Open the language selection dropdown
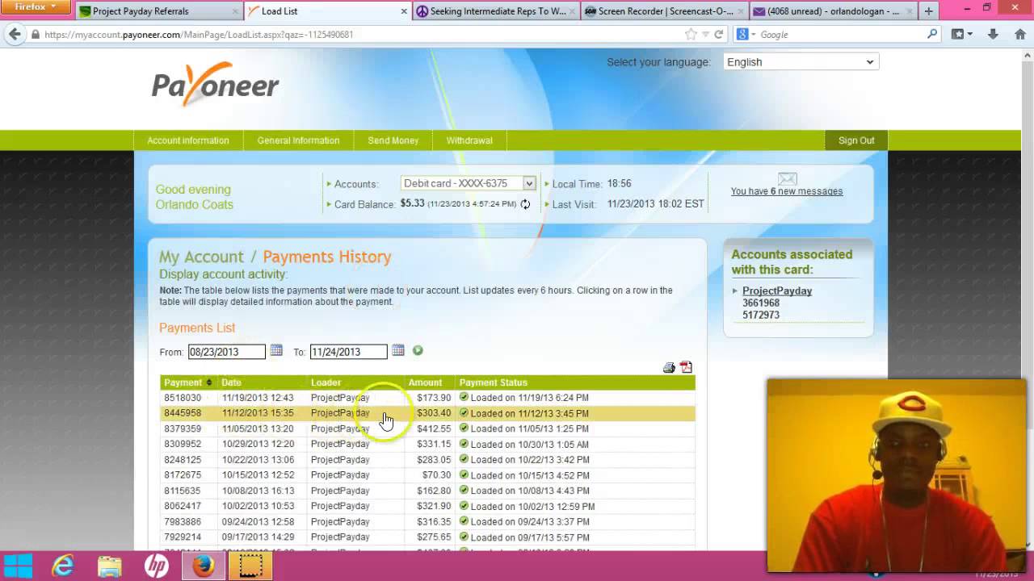1034x581 pixels. 801,62
